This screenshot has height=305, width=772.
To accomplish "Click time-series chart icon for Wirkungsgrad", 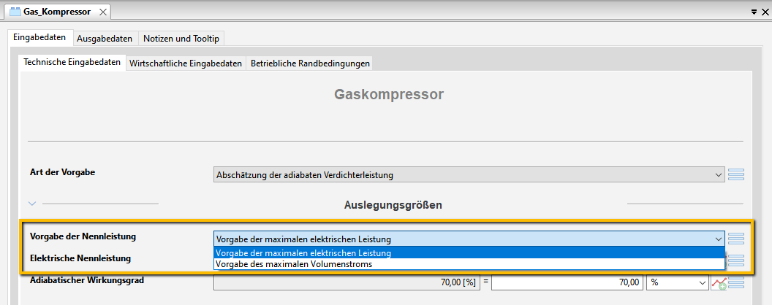I will point(719,283).
